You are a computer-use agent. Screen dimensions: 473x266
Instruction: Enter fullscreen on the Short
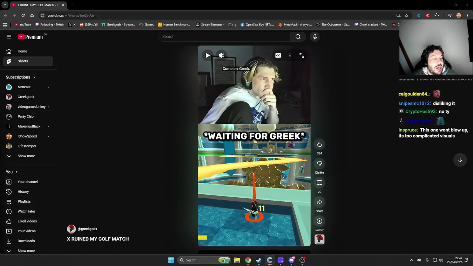[x=302, y=55]
